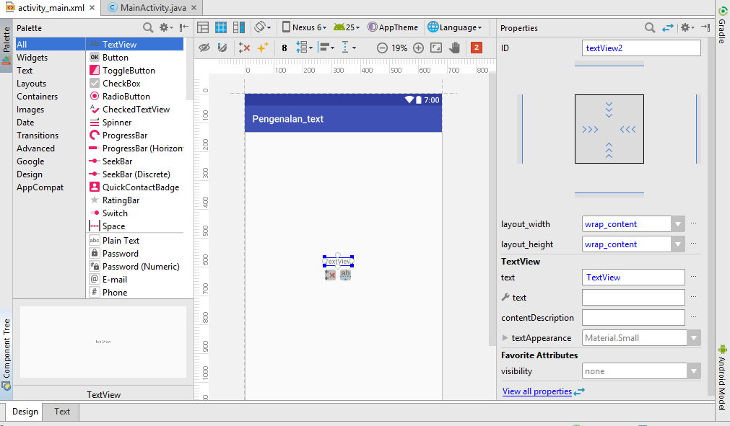The height and width of the screenshot is (426, 730).
Task: Click the zoom out minus icon
Action: coord(383,48)
